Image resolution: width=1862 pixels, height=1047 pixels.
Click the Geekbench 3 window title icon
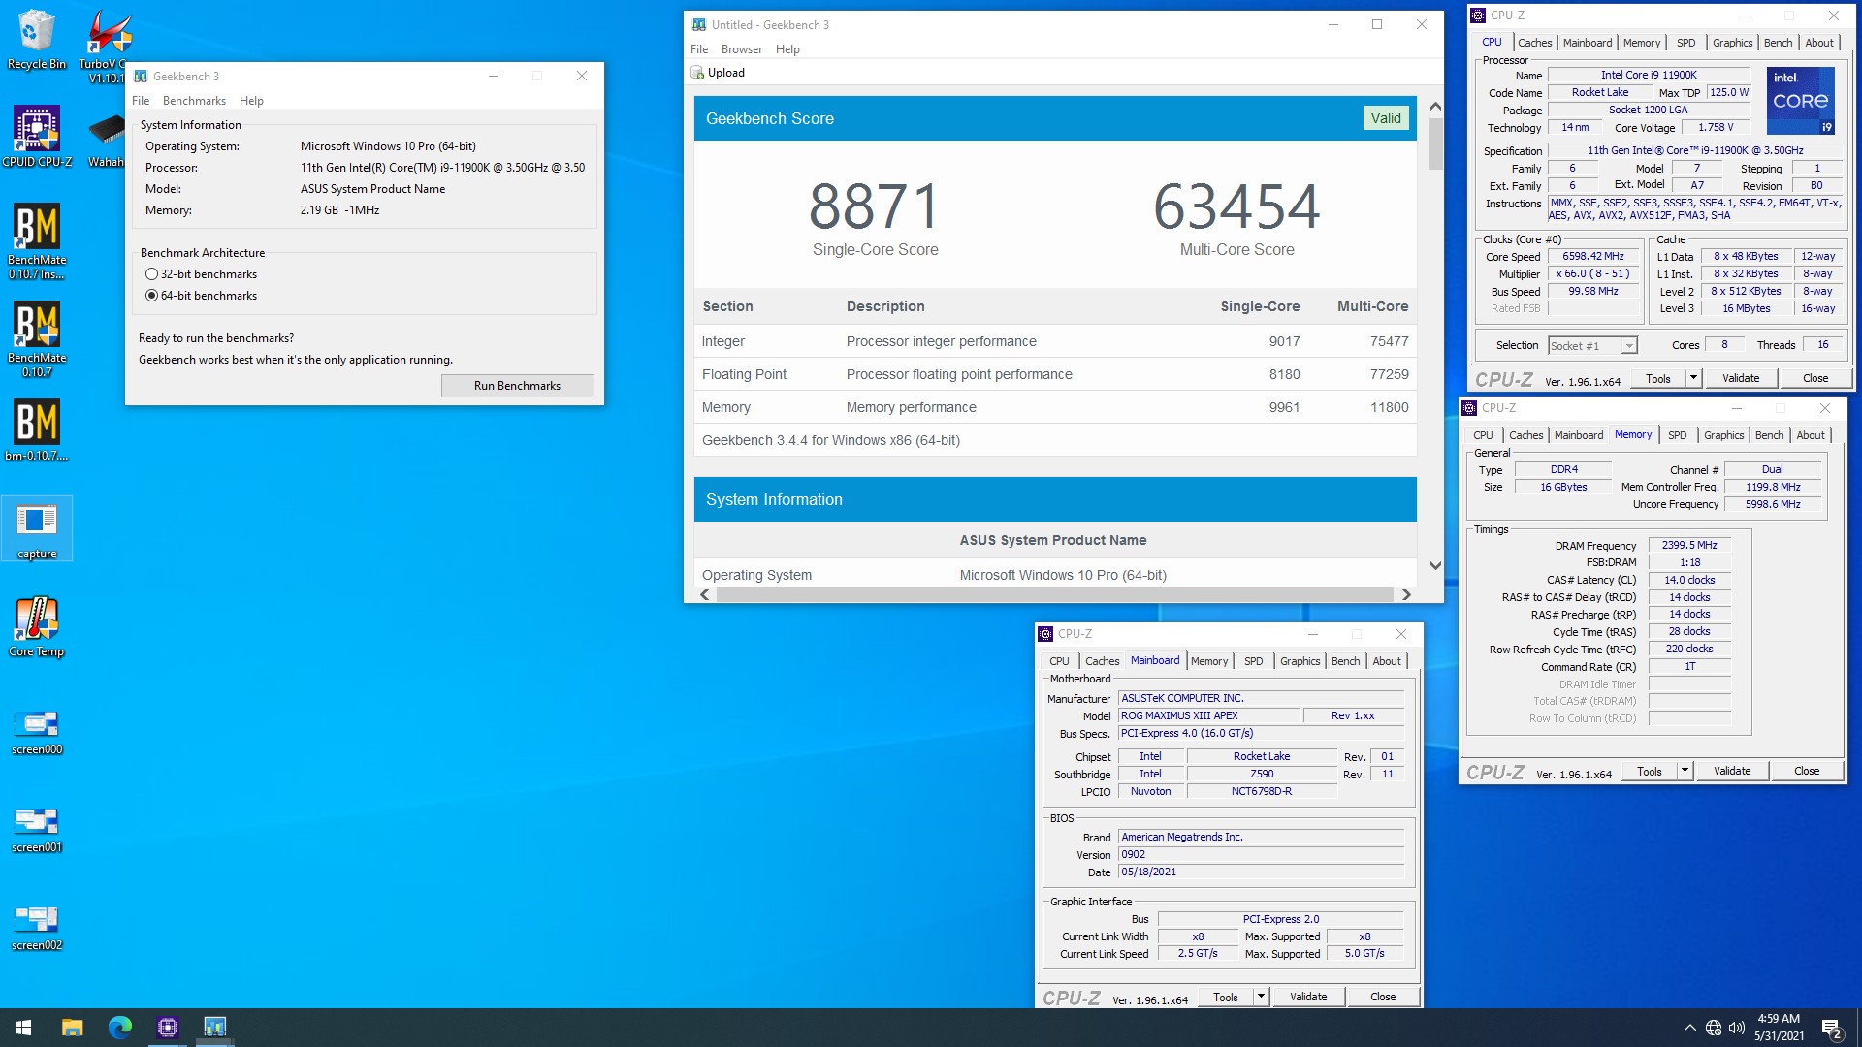pyautogui.click(x=141, y=76)
